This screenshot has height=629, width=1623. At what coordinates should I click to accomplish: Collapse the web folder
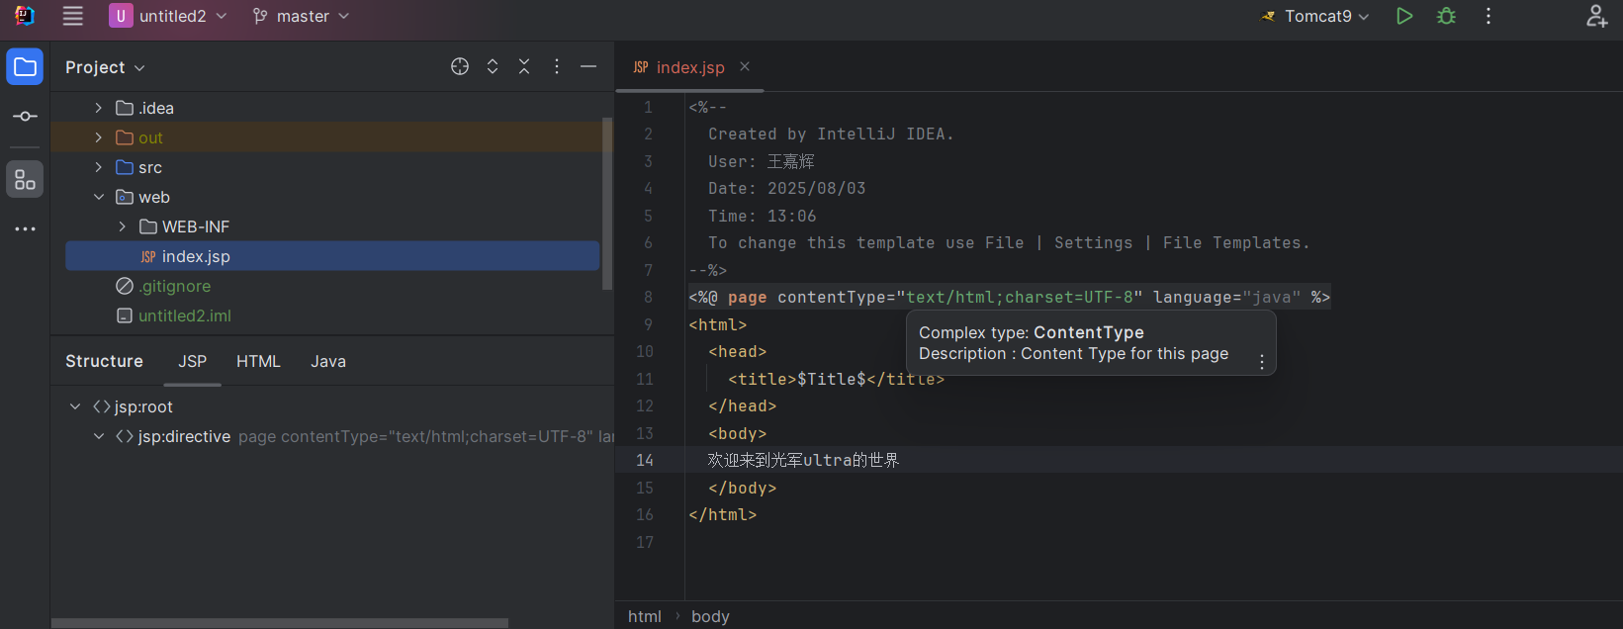coord(99,197)
